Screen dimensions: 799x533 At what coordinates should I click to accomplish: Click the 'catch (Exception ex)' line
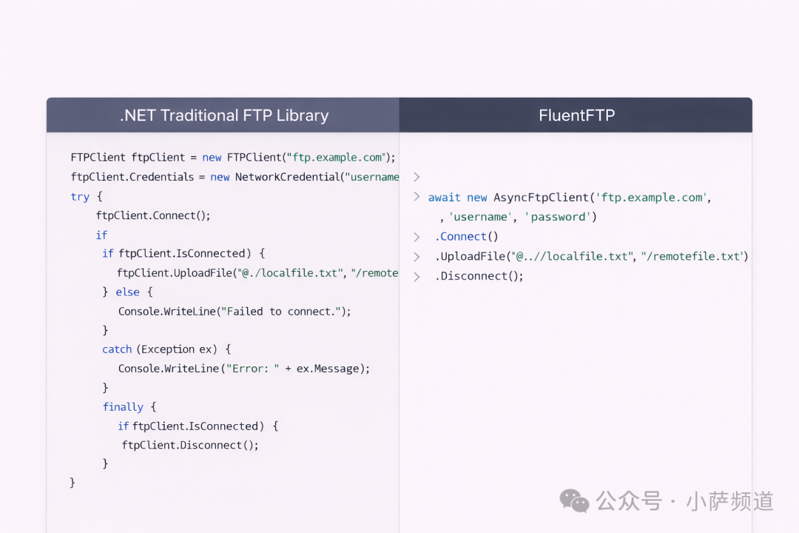click(x=166, y=349)
